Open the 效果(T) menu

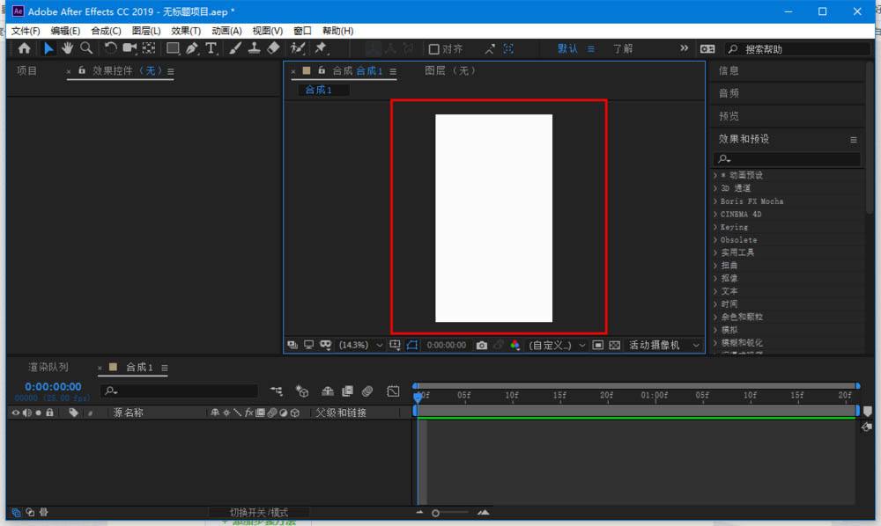(186, 31)
